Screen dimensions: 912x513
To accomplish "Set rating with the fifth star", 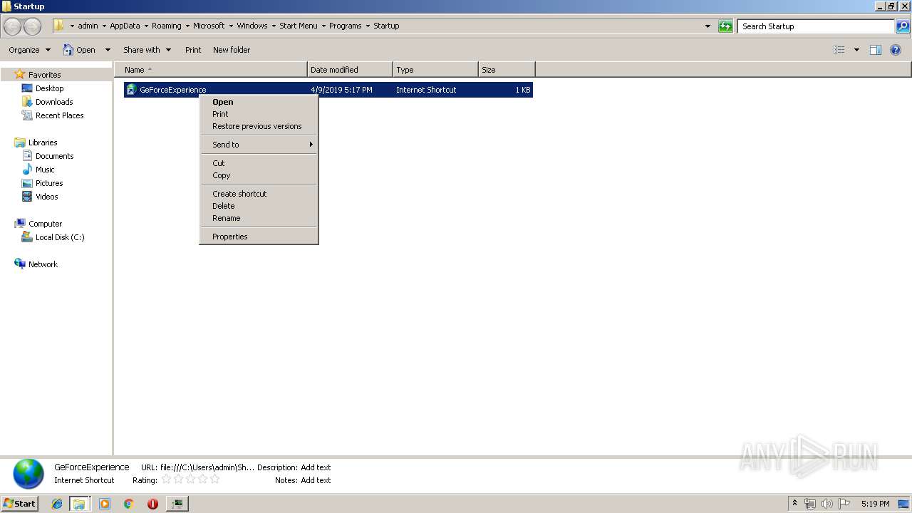I will tap(214, 480).
